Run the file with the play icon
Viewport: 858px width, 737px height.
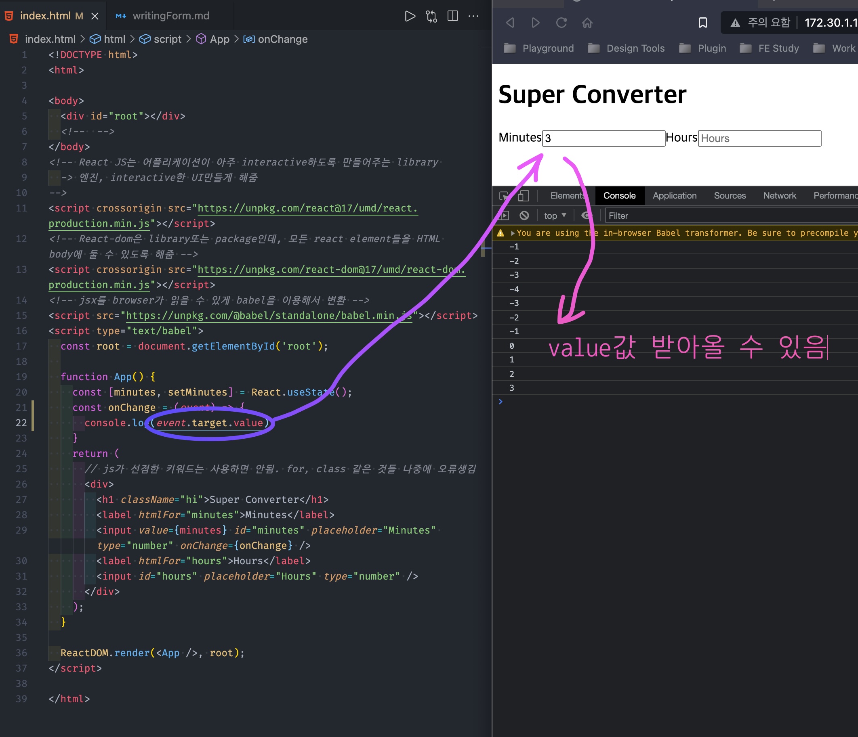[x=410, y=16]
